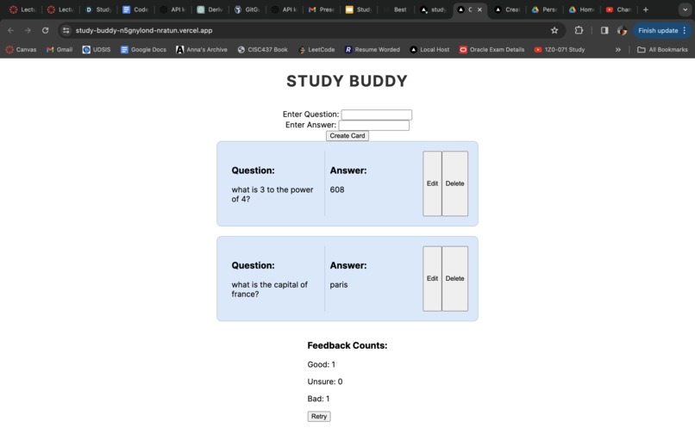Open the Local Host bookmark
The image size is (695, 434).
pos(429,50)
